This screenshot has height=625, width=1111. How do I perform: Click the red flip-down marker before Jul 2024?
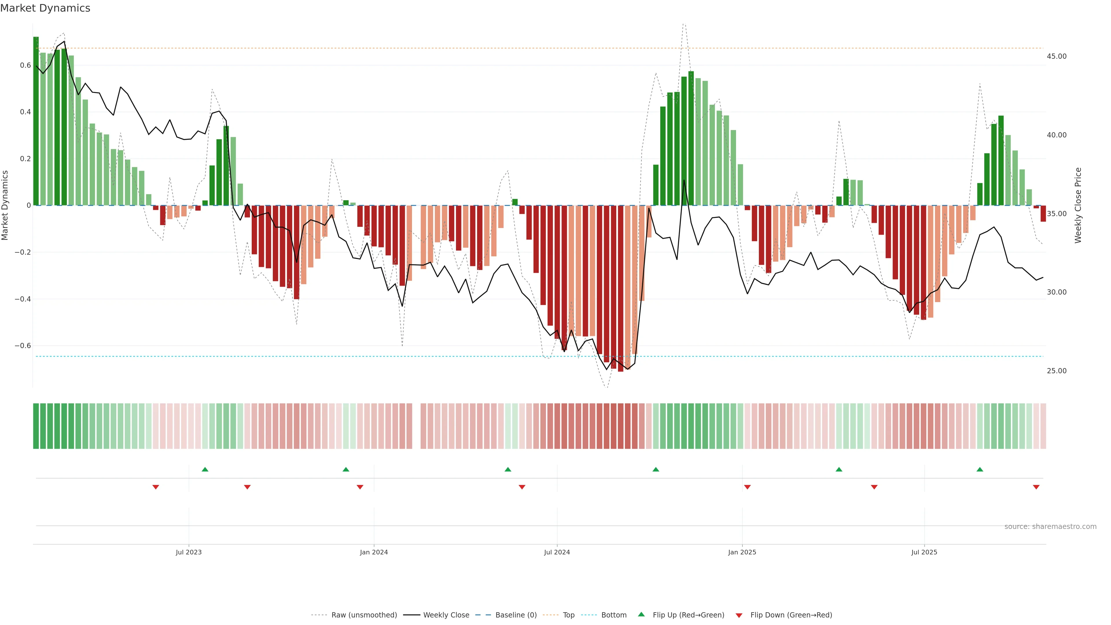pyautogui.click(x=522, y=487)
